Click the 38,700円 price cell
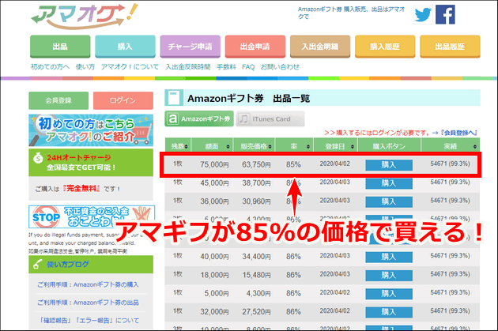 [256, 183]
